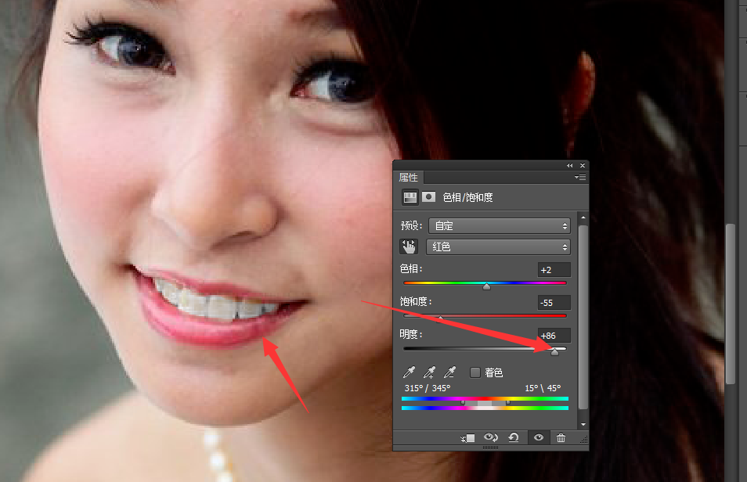
Task: Click the document window vertical scrollbar thumb
Action: click(731, 304)
